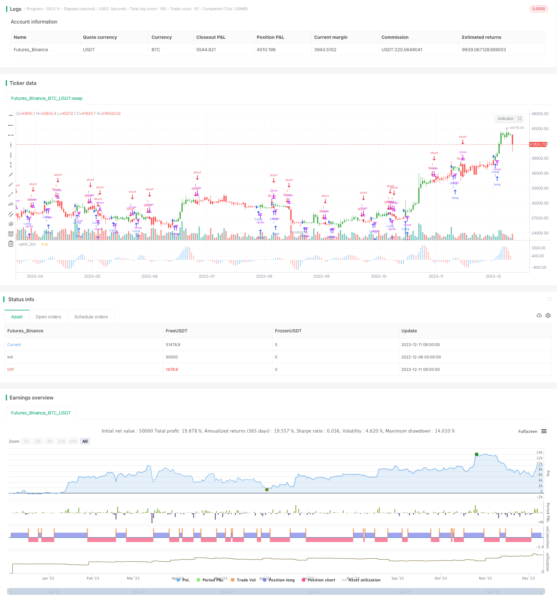This screenshot has height=604, width=557.
Task: Click the lowest-point marker on PnL curve
Action: point(267,489)
